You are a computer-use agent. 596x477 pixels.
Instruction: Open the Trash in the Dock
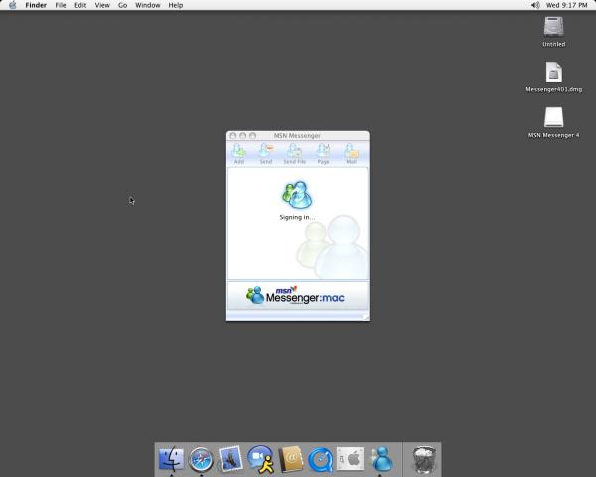point(424,460)
